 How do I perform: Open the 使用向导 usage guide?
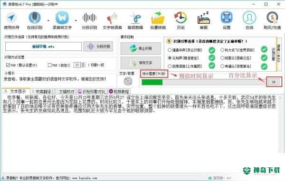pyautogui.click(x=11, y=20)
